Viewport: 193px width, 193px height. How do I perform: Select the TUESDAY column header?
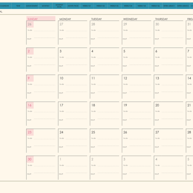[x=96, y=19]
